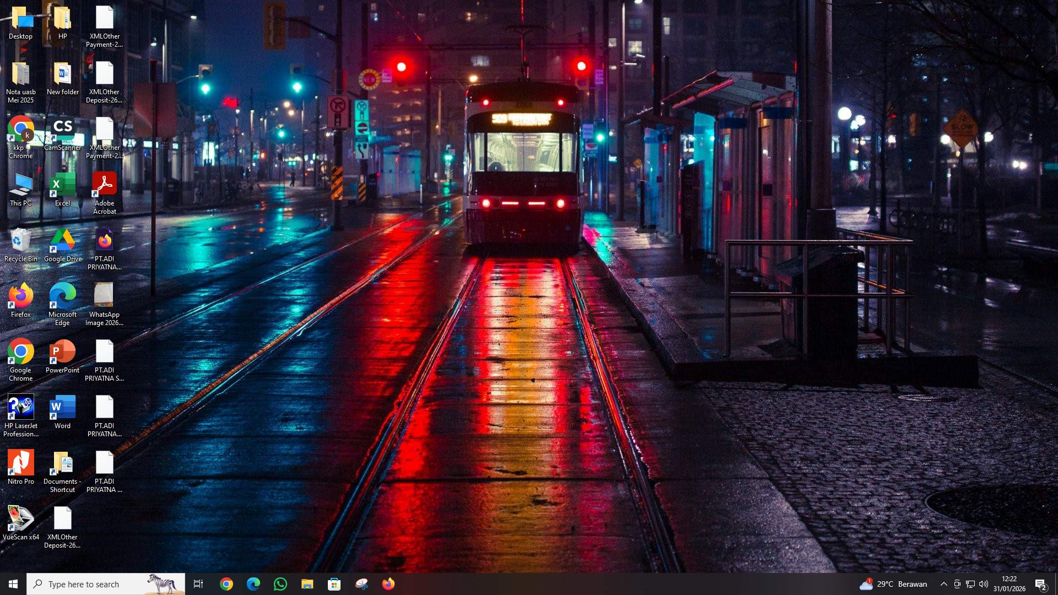Open the Action Center notifications
Viewport: 1058px width, 595px height.
(1040, 584)
